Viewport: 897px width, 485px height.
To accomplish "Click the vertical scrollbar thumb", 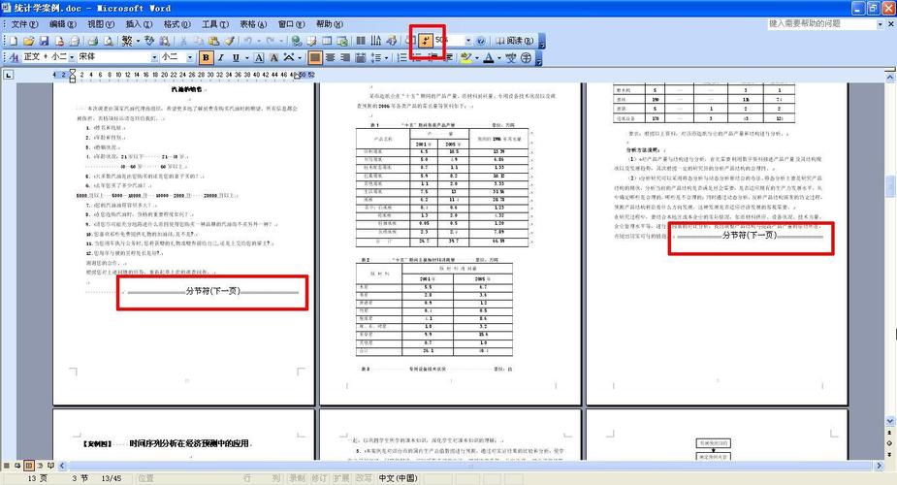I will coord(889,186).
